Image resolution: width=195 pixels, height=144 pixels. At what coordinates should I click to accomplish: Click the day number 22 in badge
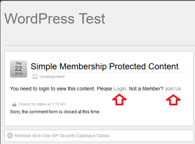[x=18, y=69]
